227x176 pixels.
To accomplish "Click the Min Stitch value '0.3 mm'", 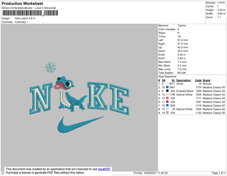I will click(182, 66).
